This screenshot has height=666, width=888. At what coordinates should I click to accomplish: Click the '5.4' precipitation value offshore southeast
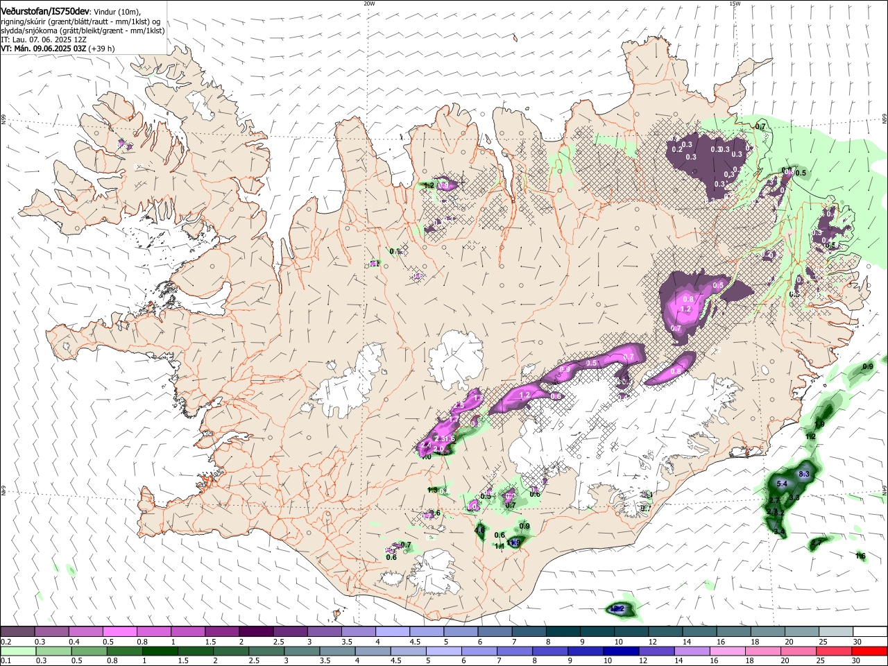782,484
